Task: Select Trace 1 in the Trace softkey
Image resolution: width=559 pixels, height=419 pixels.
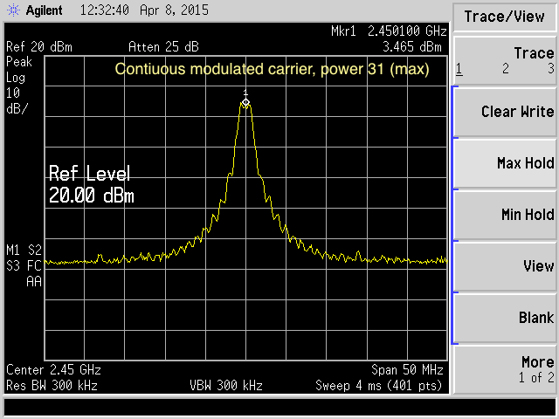Action: tap(459, 69)
